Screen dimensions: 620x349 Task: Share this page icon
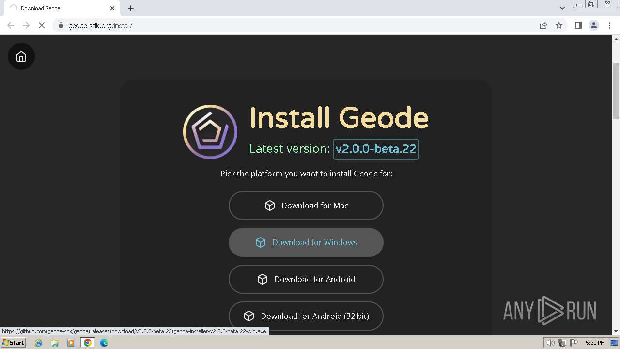(x=543, y=25)
